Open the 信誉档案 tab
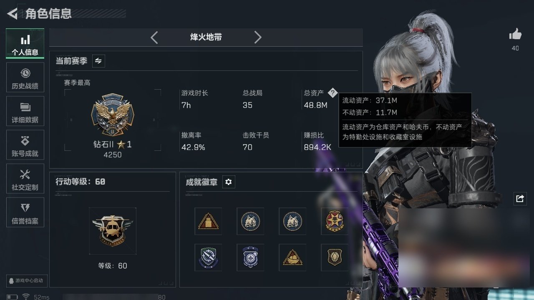 pos(25,212)
